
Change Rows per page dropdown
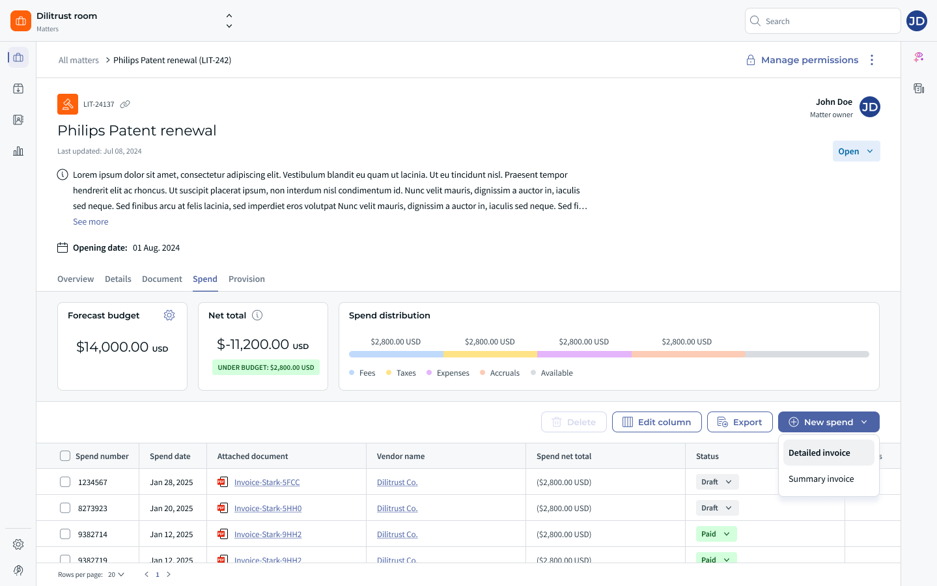point(116,574)
